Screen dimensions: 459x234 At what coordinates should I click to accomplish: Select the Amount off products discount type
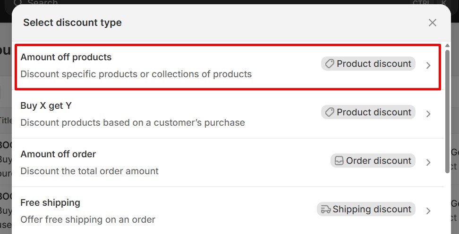point(66,57)
